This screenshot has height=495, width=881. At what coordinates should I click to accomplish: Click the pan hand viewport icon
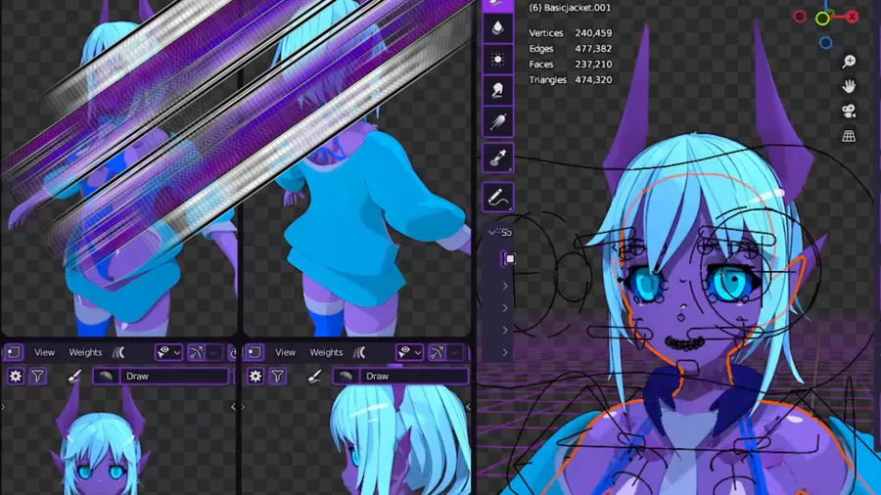(x=849, y=86)
